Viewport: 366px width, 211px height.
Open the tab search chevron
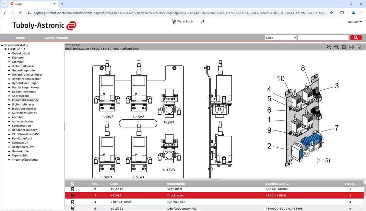pyautogui.click(x=4, y=4)
